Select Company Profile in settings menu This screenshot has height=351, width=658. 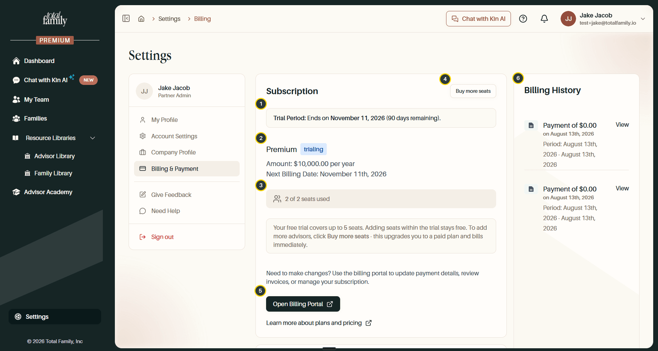(187, 152)
